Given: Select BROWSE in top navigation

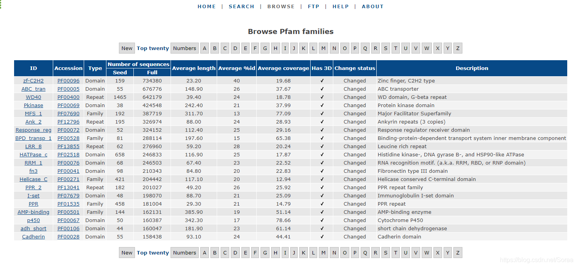Looking at the screenshot, I should (281, 7).
